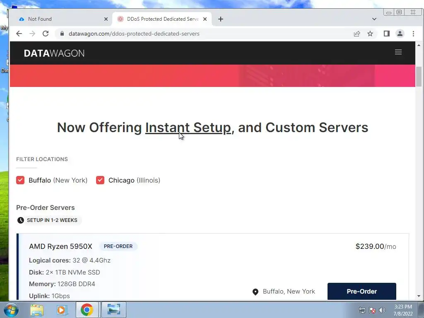Open the Chrome profile avatar
Viewport: 424px width, 318px height.
[x=400, y=34]
